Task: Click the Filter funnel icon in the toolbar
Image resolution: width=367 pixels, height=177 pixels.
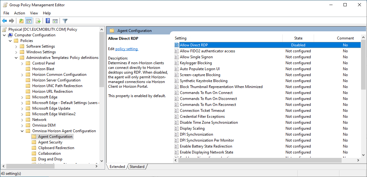Action: (65, 21)
